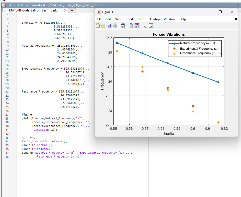Viewport: 241px width, 197px height.
Task: Click ylabel('Frequency') on line 36
Action: pos(38,149)
